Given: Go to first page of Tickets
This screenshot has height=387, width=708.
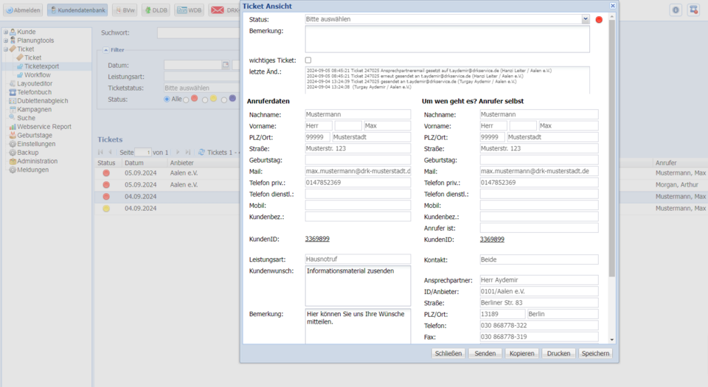Looking at the screenshot, I should (x=100, y=153).
